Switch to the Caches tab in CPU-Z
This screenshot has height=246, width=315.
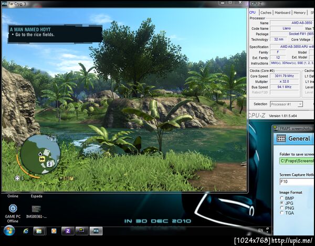coord(266,13)
